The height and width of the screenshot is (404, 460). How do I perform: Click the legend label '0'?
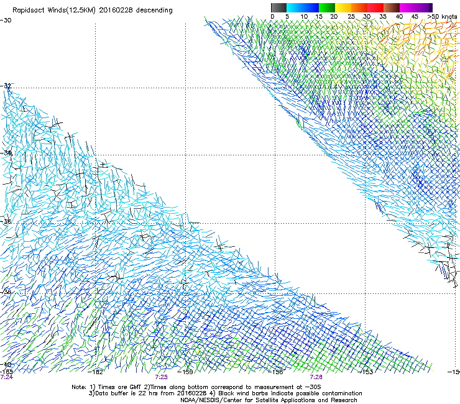pyautogui.click(x=272, y=16)
